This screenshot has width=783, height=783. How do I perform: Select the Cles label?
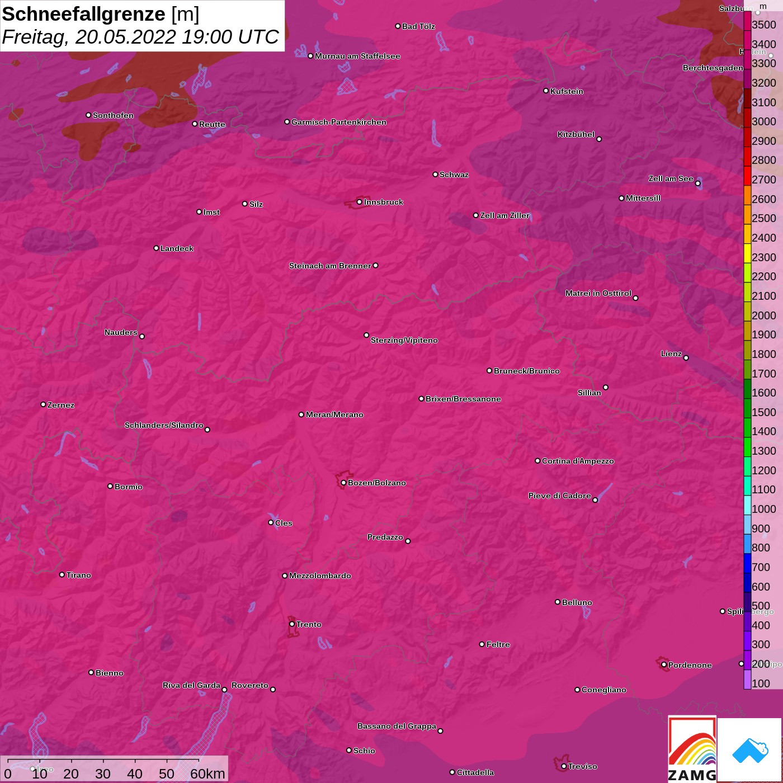click(284, 523)
